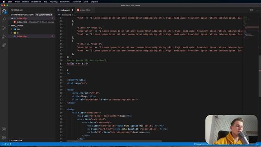Click the meta charset UTF-8 line

86,93
